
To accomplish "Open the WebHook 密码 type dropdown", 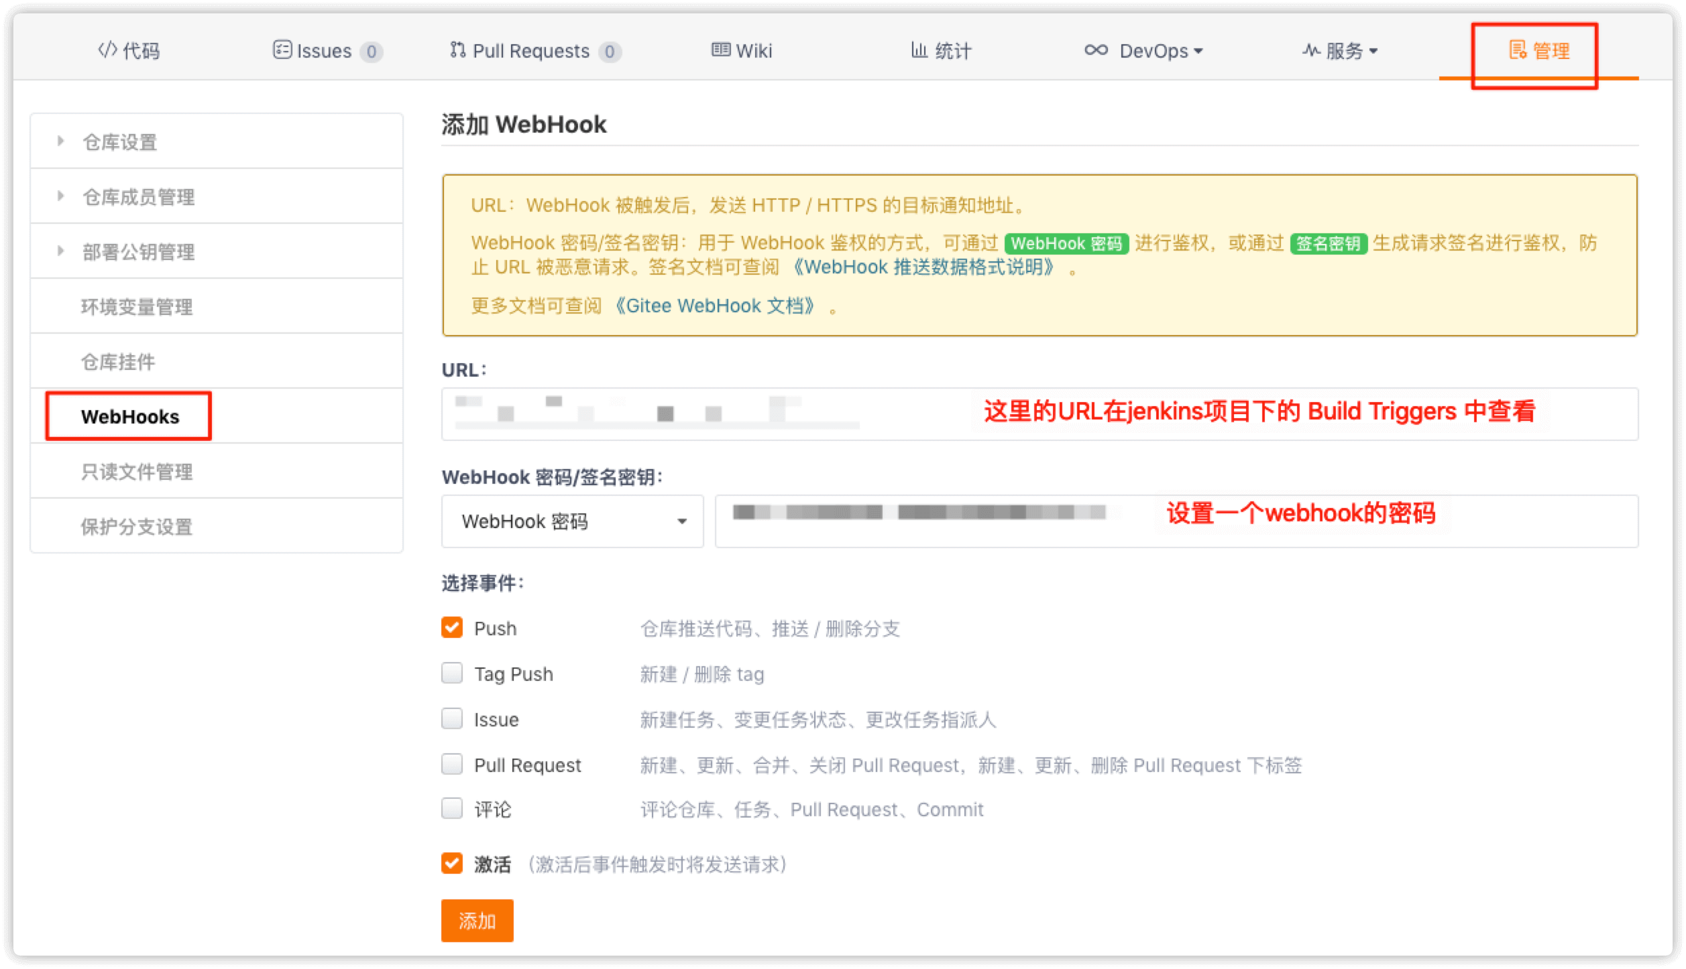I will point(572,521).
